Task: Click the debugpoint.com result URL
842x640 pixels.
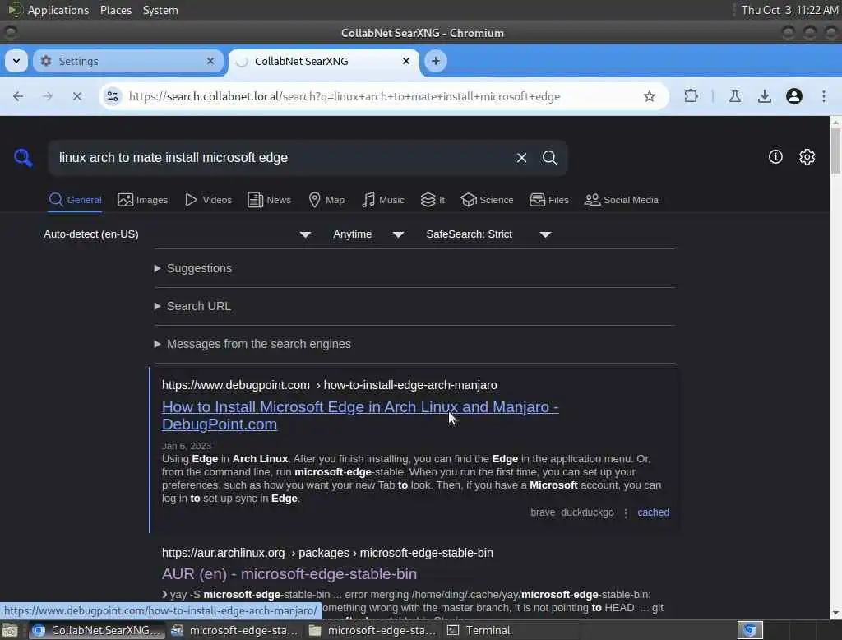Action: (x=329, y=385)
